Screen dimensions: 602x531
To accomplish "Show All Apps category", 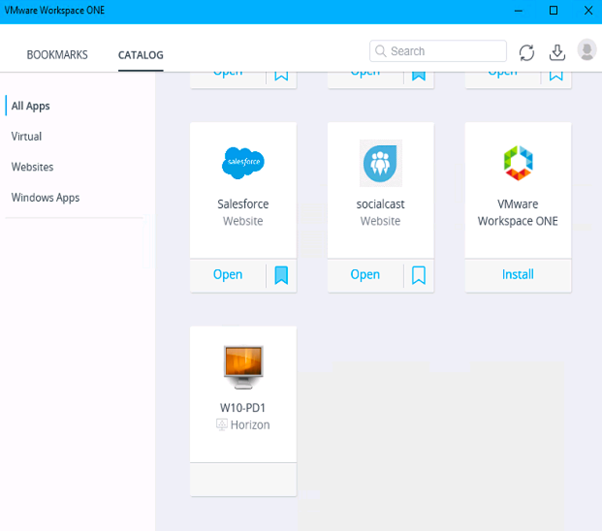I will pyautogui.click(x=31, y=106).
